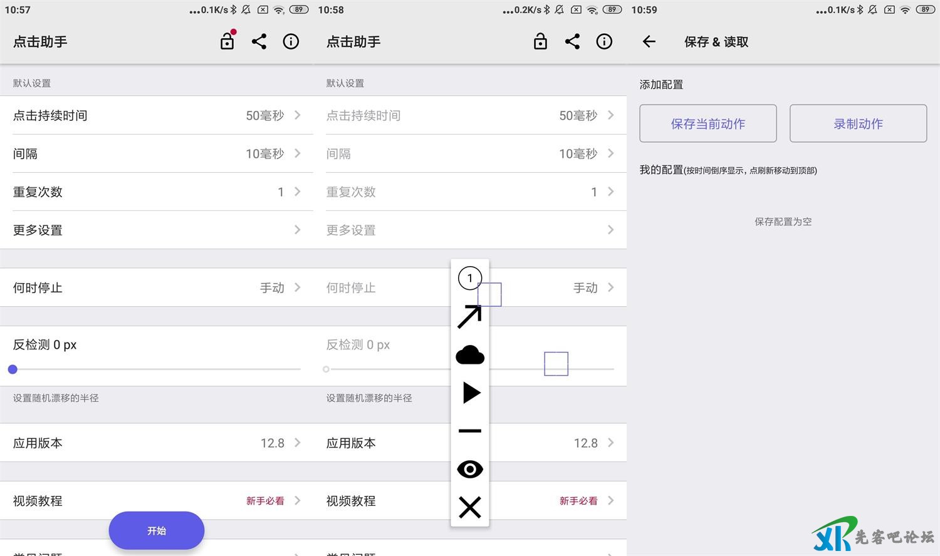This screenshot has width=940, height=556.
Task: Open 何时停止 手动 option in left screen
Action: click(x=157, y=287)
